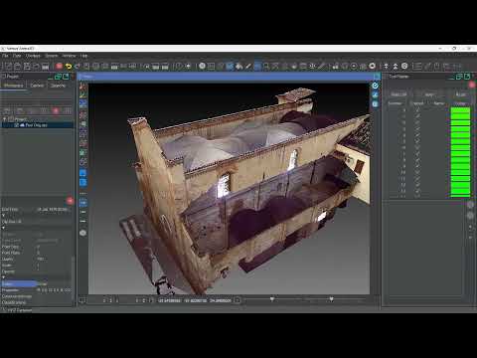
Task: Click the round target icon near the toolbar end
Action: 404,66
